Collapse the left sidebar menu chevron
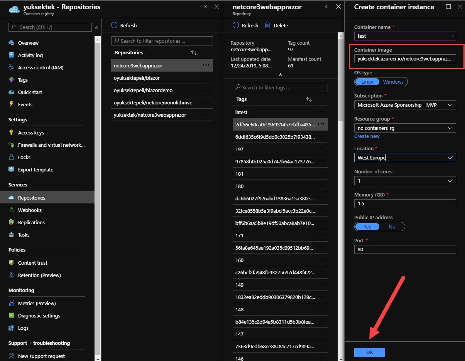465x361 pixels. coord(96,27)
